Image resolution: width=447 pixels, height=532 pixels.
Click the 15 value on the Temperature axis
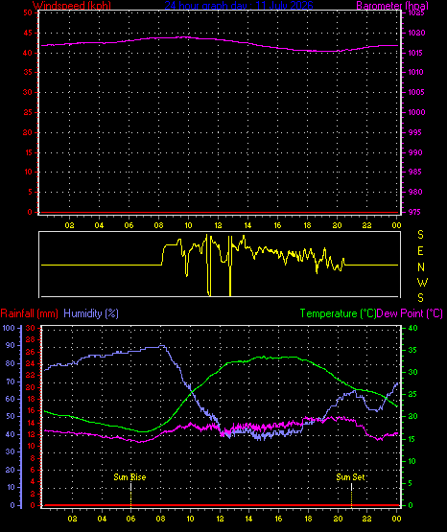click(x=412, y=439)
